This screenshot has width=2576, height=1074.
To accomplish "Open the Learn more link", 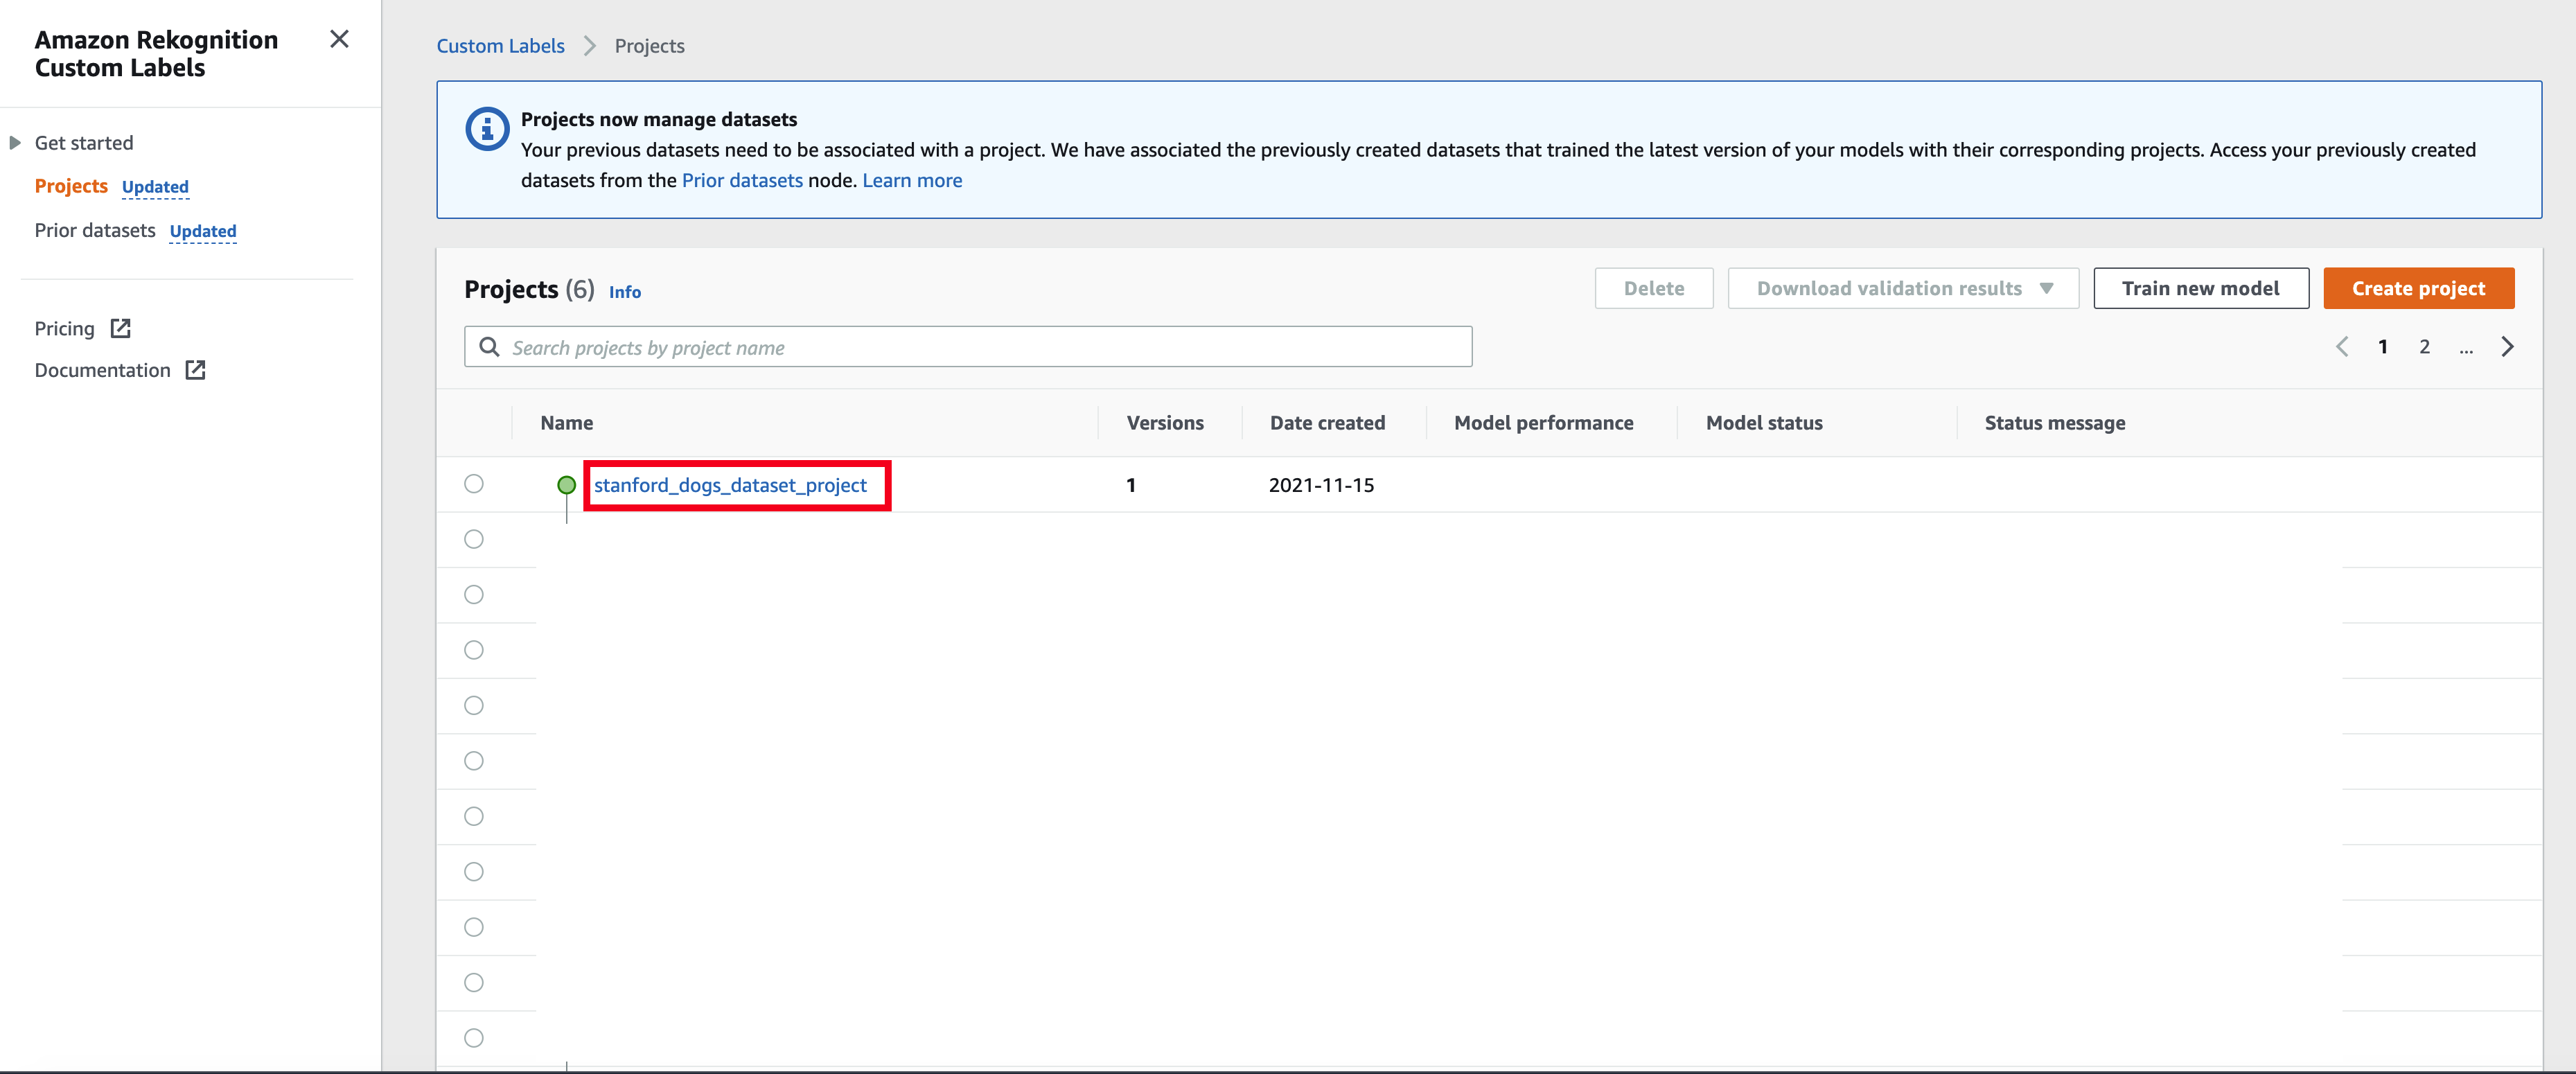I will (x=912, y=180).
